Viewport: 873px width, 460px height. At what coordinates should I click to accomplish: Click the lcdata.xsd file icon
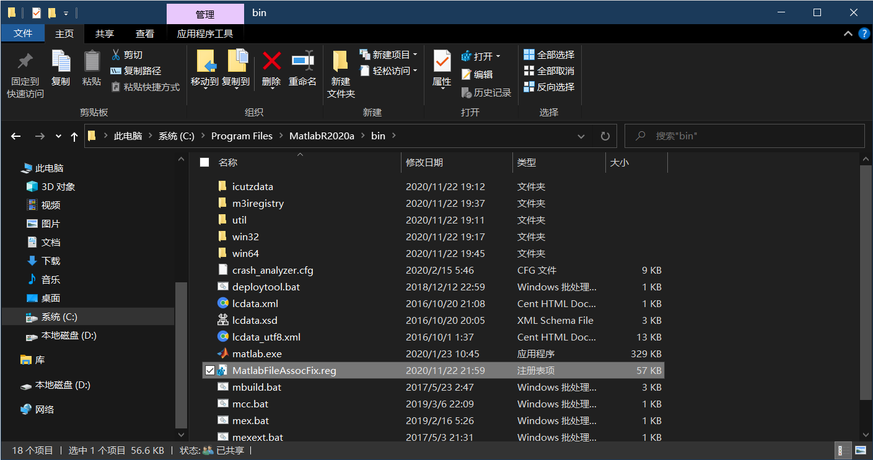click(x=223, y=320)
